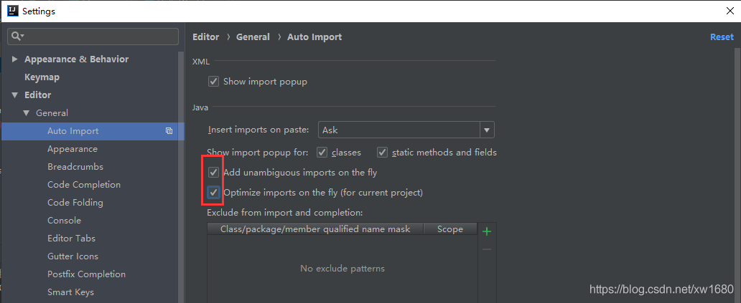The height and width of the screenshot is (303, 741).
Task: Expand Appearance & Behavior section
Action: click(14, 59)
